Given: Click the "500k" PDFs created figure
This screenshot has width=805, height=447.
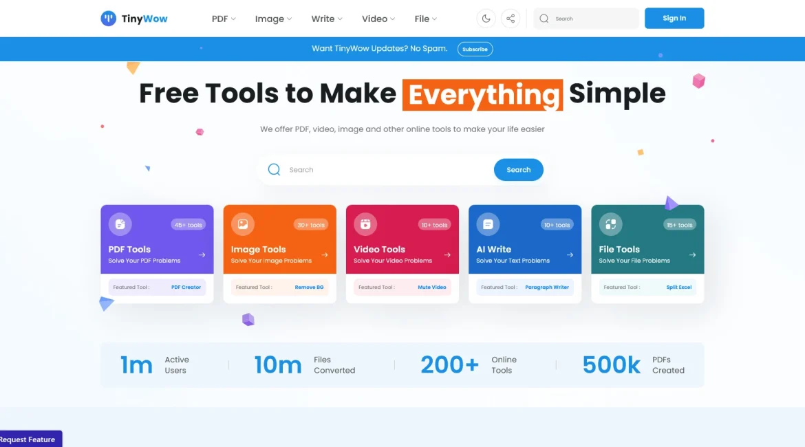Looking at the screenshot, I should tap(612, 365).
